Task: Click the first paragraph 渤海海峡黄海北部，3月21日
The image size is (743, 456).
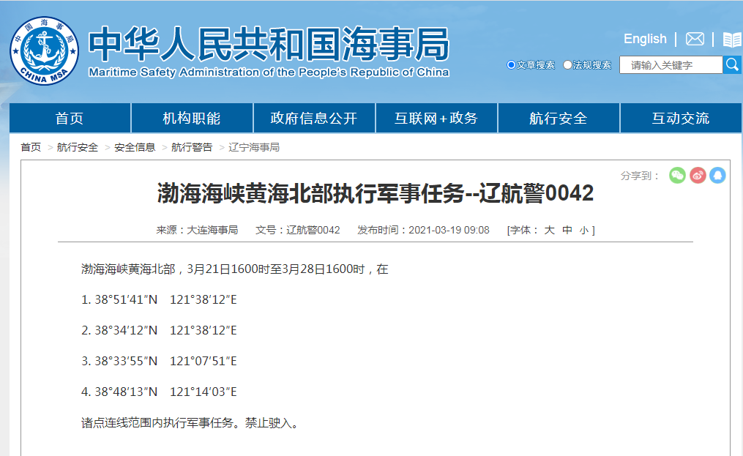Action: pyautogui.click(x=234, y=269)
